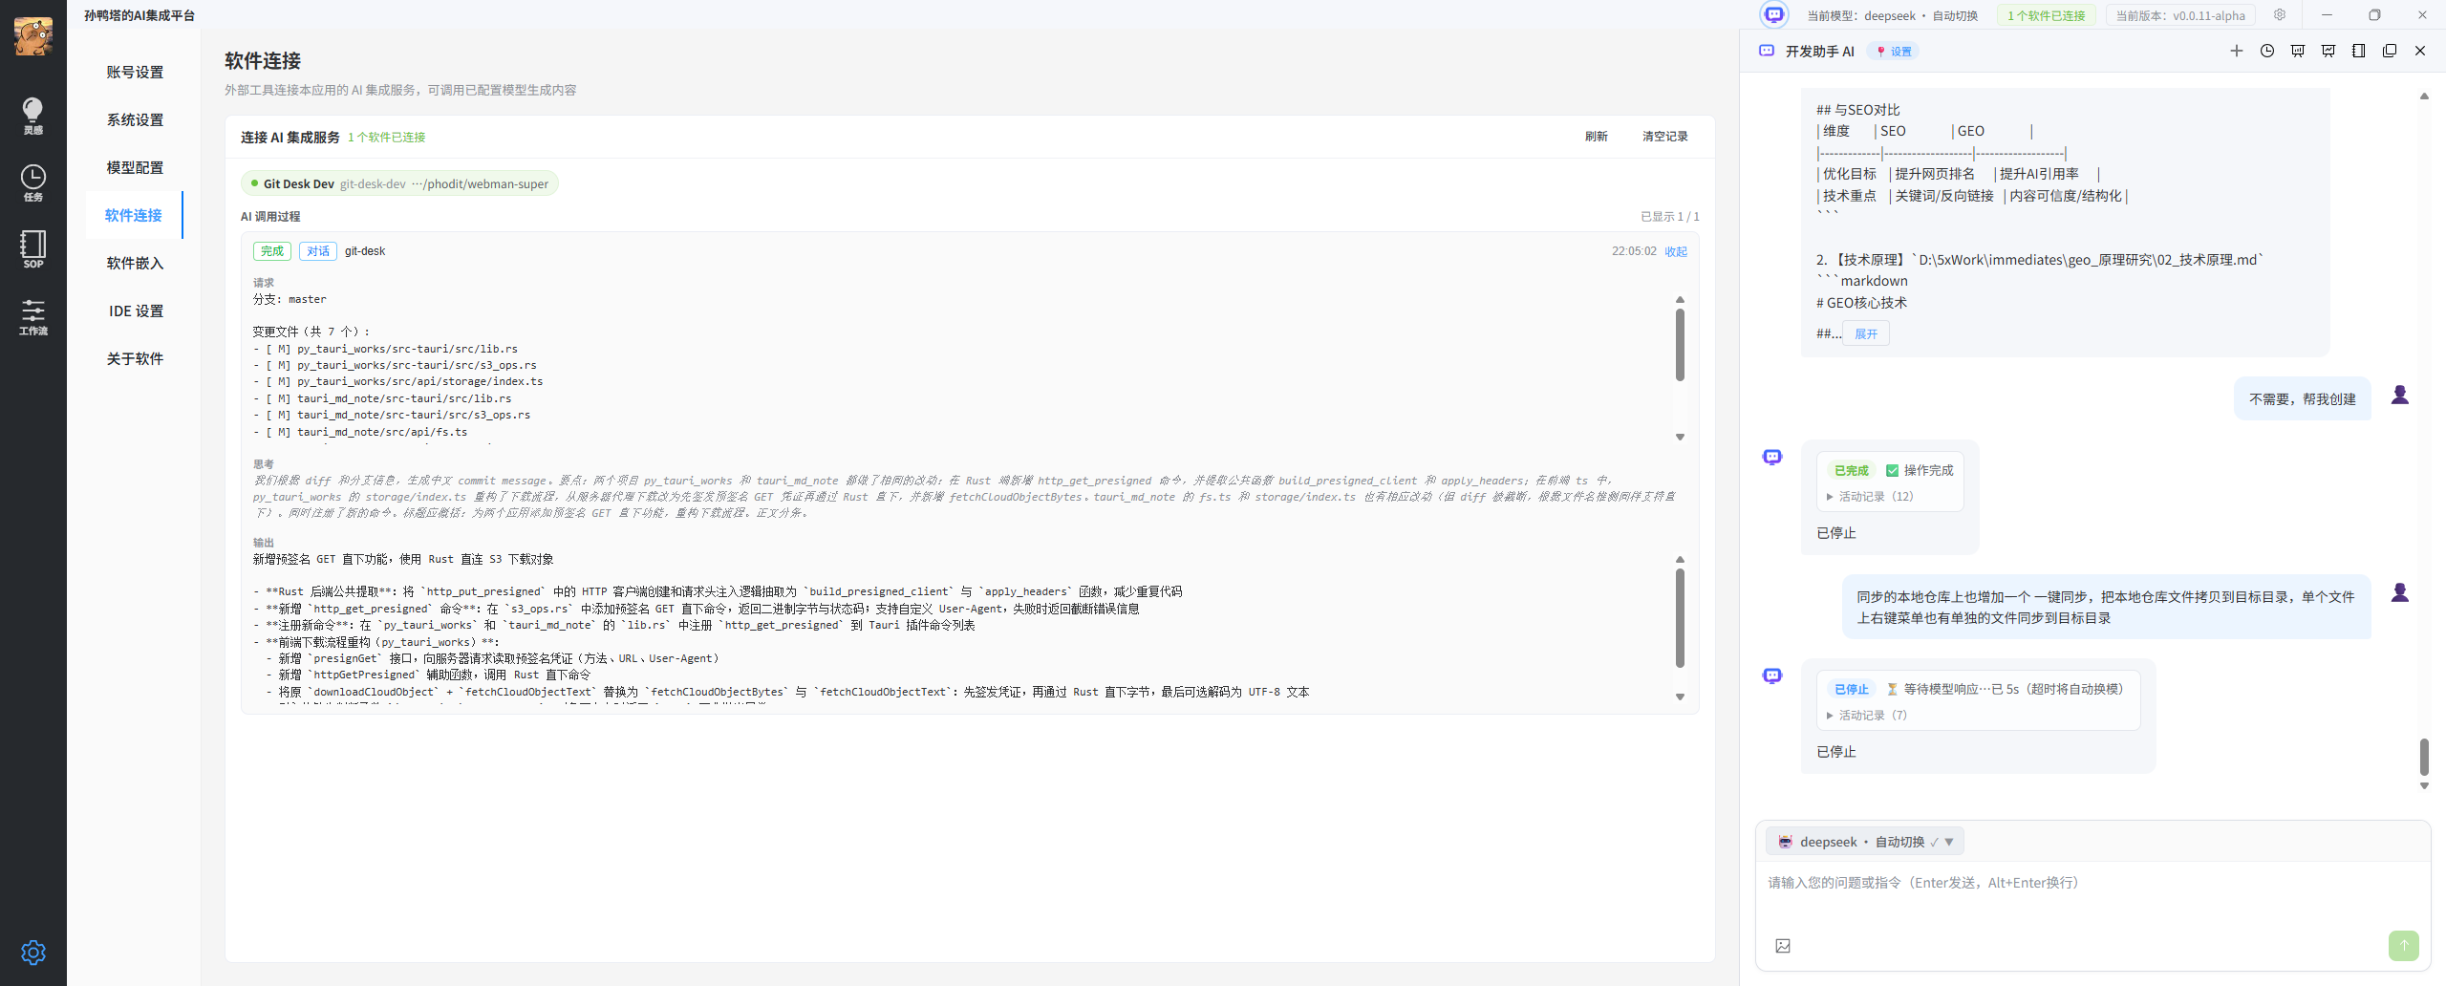Click the 已显示 1 / 1 counter

tap(1670, 217)
